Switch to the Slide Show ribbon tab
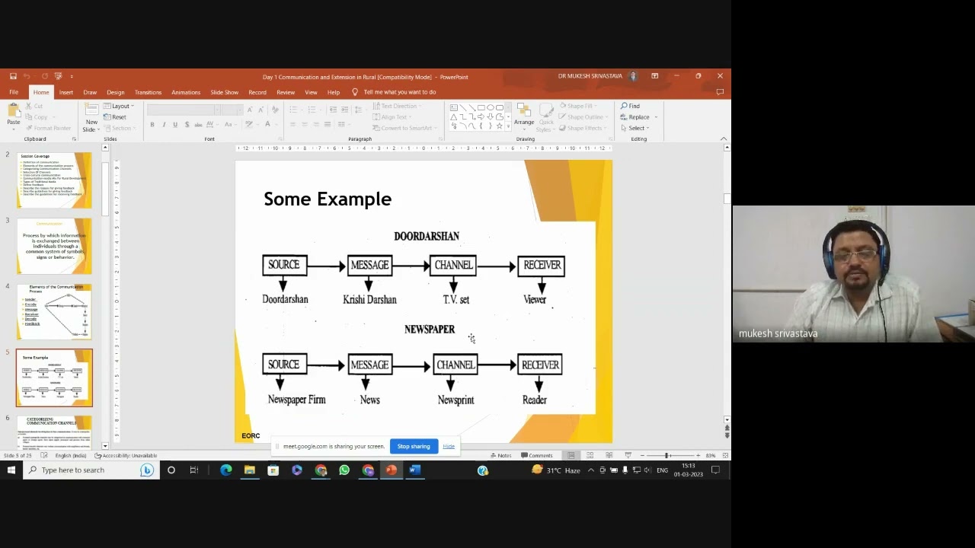 (x=224, y=92)
